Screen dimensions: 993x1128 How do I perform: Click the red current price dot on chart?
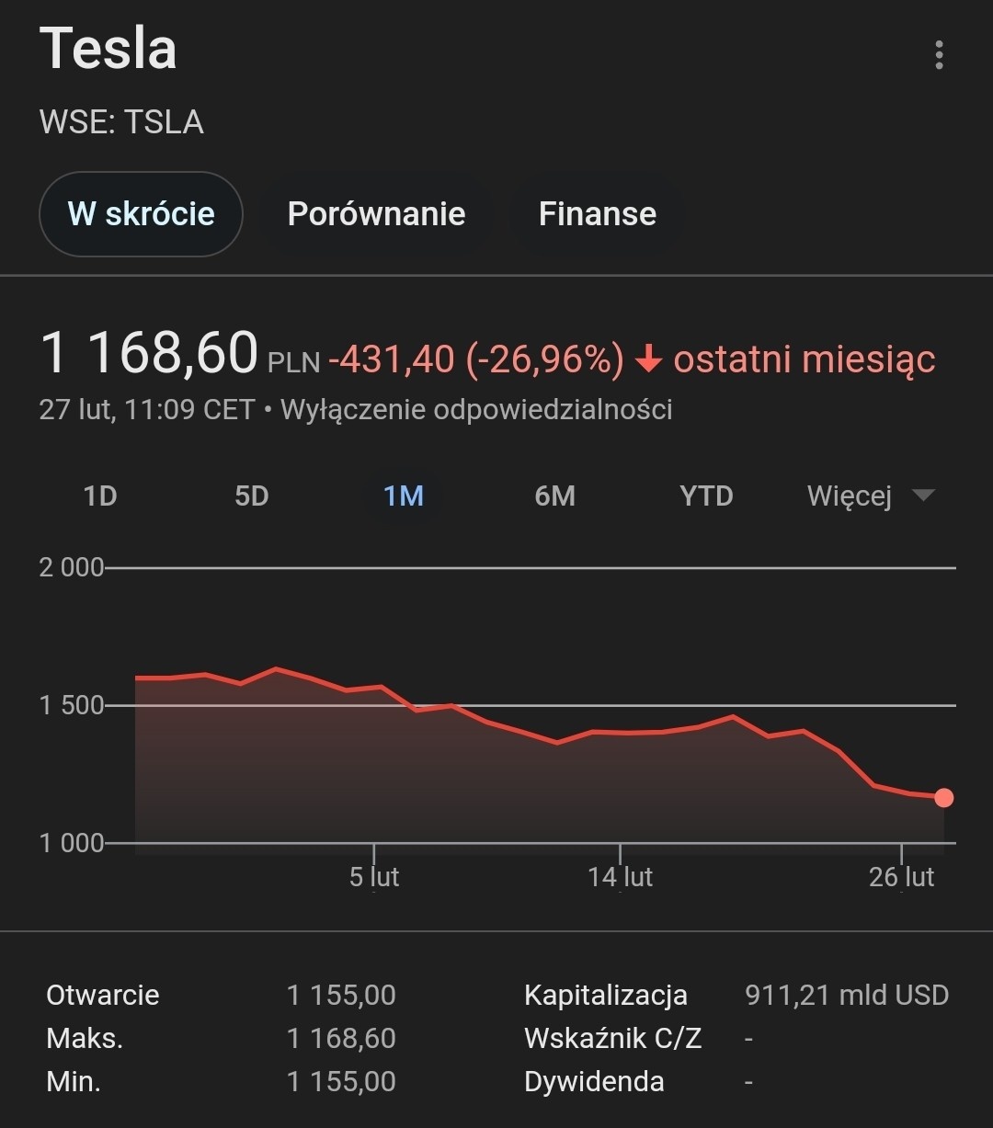pyautogui.click(x=943, y=798)
